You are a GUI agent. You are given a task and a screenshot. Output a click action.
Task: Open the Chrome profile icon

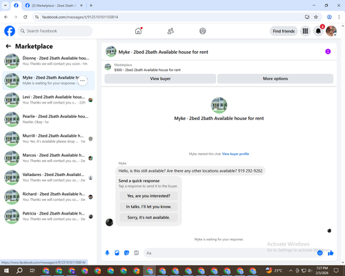click(329, 17)
